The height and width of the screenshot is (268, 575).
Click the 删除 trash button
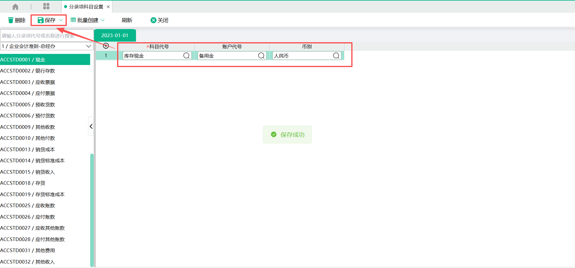[x=17, y=20]
